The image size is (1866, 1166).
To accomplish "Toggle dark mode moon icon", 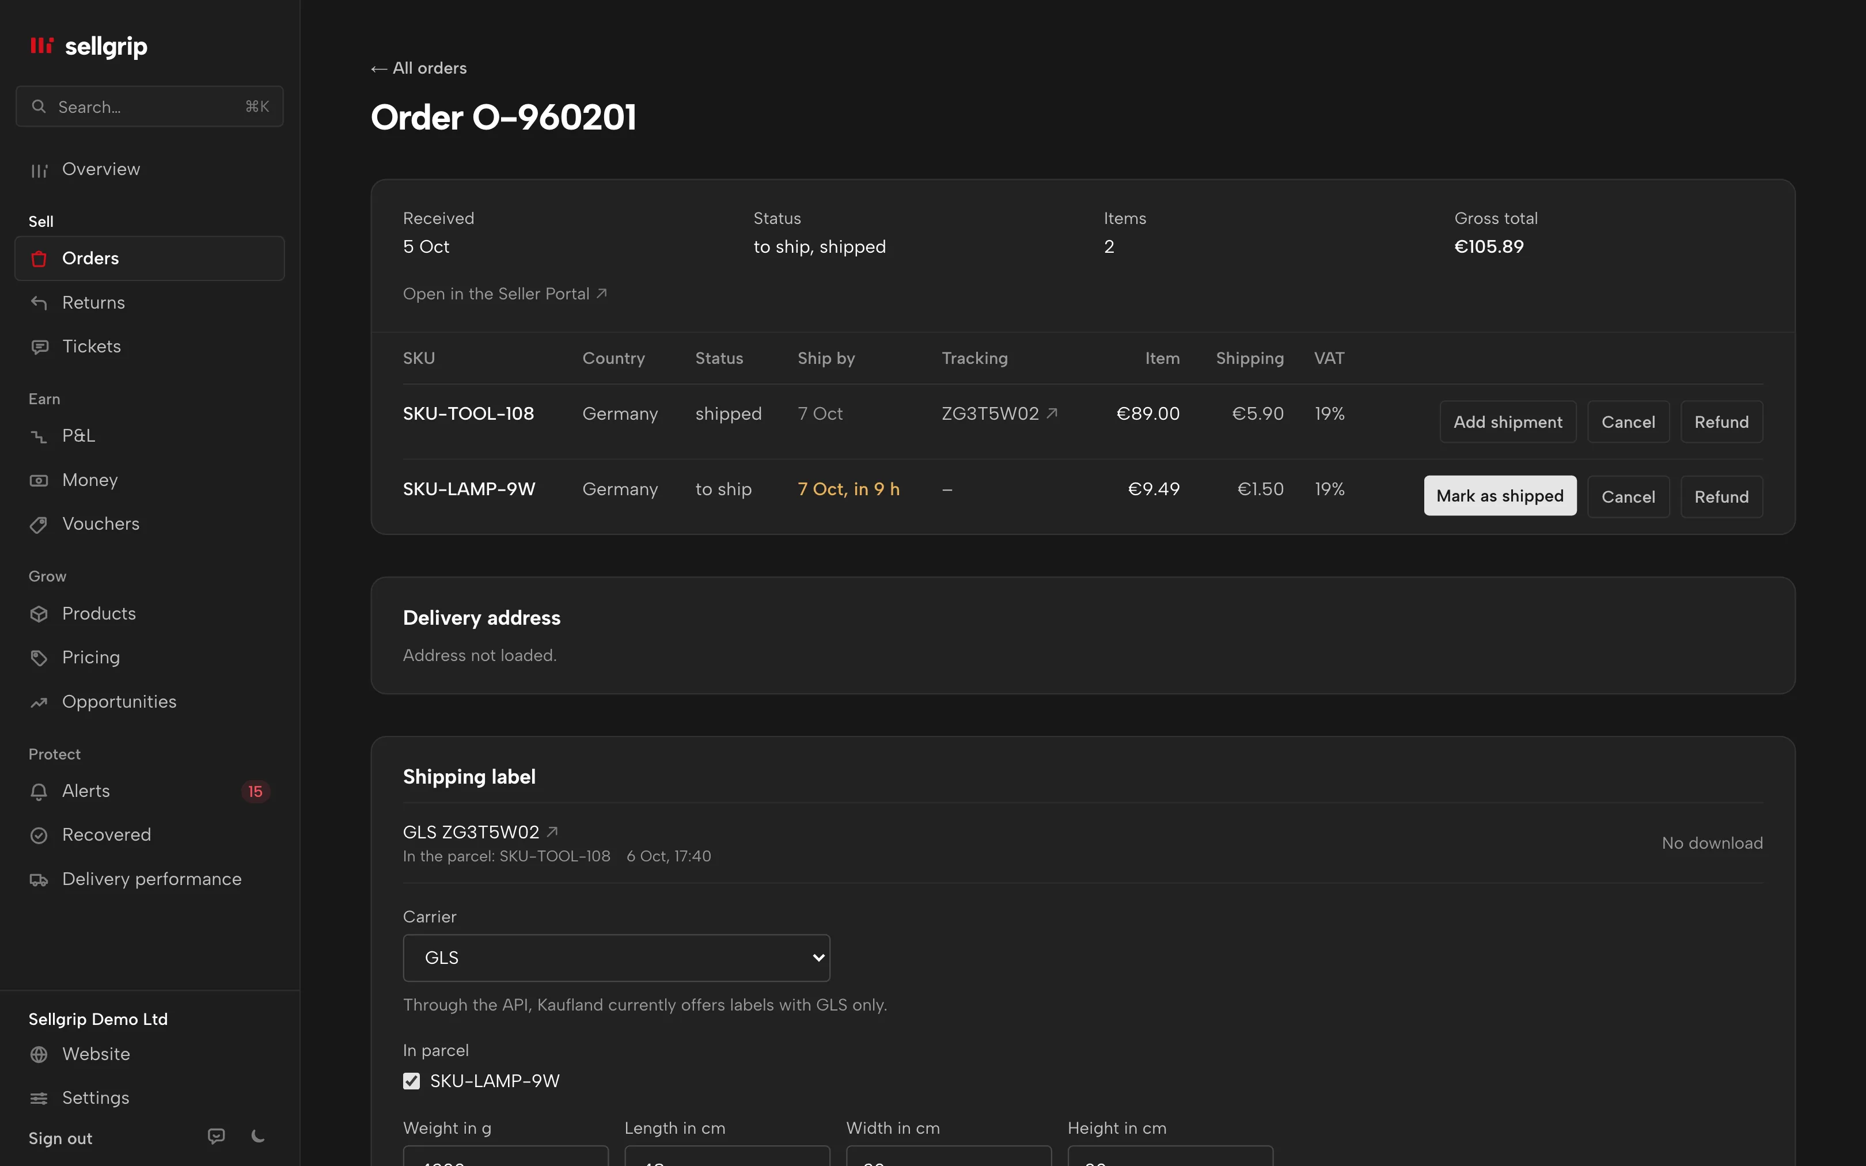I will [x=259, y=1136].
